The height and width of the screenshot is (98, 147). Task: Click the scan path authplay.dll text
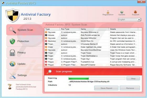click(89, 82)
